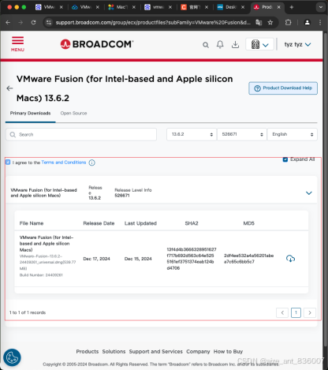The image size is (328, 370).
Task: Switch to Open Source tab
Action: (x=73, y=114)
